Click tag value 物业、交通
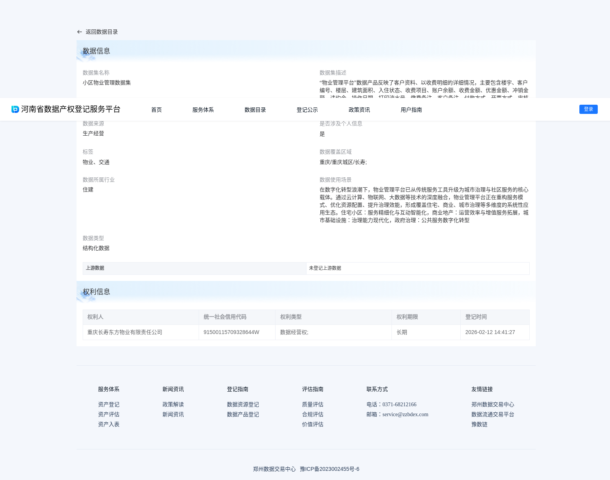610x480 pixels. pos(96,162)
